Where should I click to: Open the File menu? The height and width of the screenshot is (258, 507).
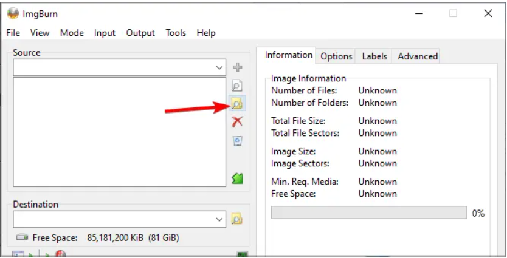(13, 33)
